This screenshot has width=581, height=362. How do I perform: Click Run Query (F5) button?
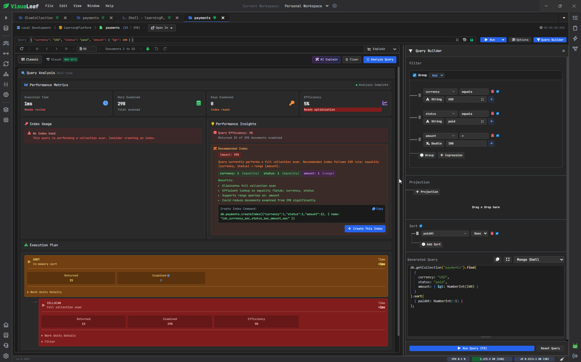coord(472,348)
